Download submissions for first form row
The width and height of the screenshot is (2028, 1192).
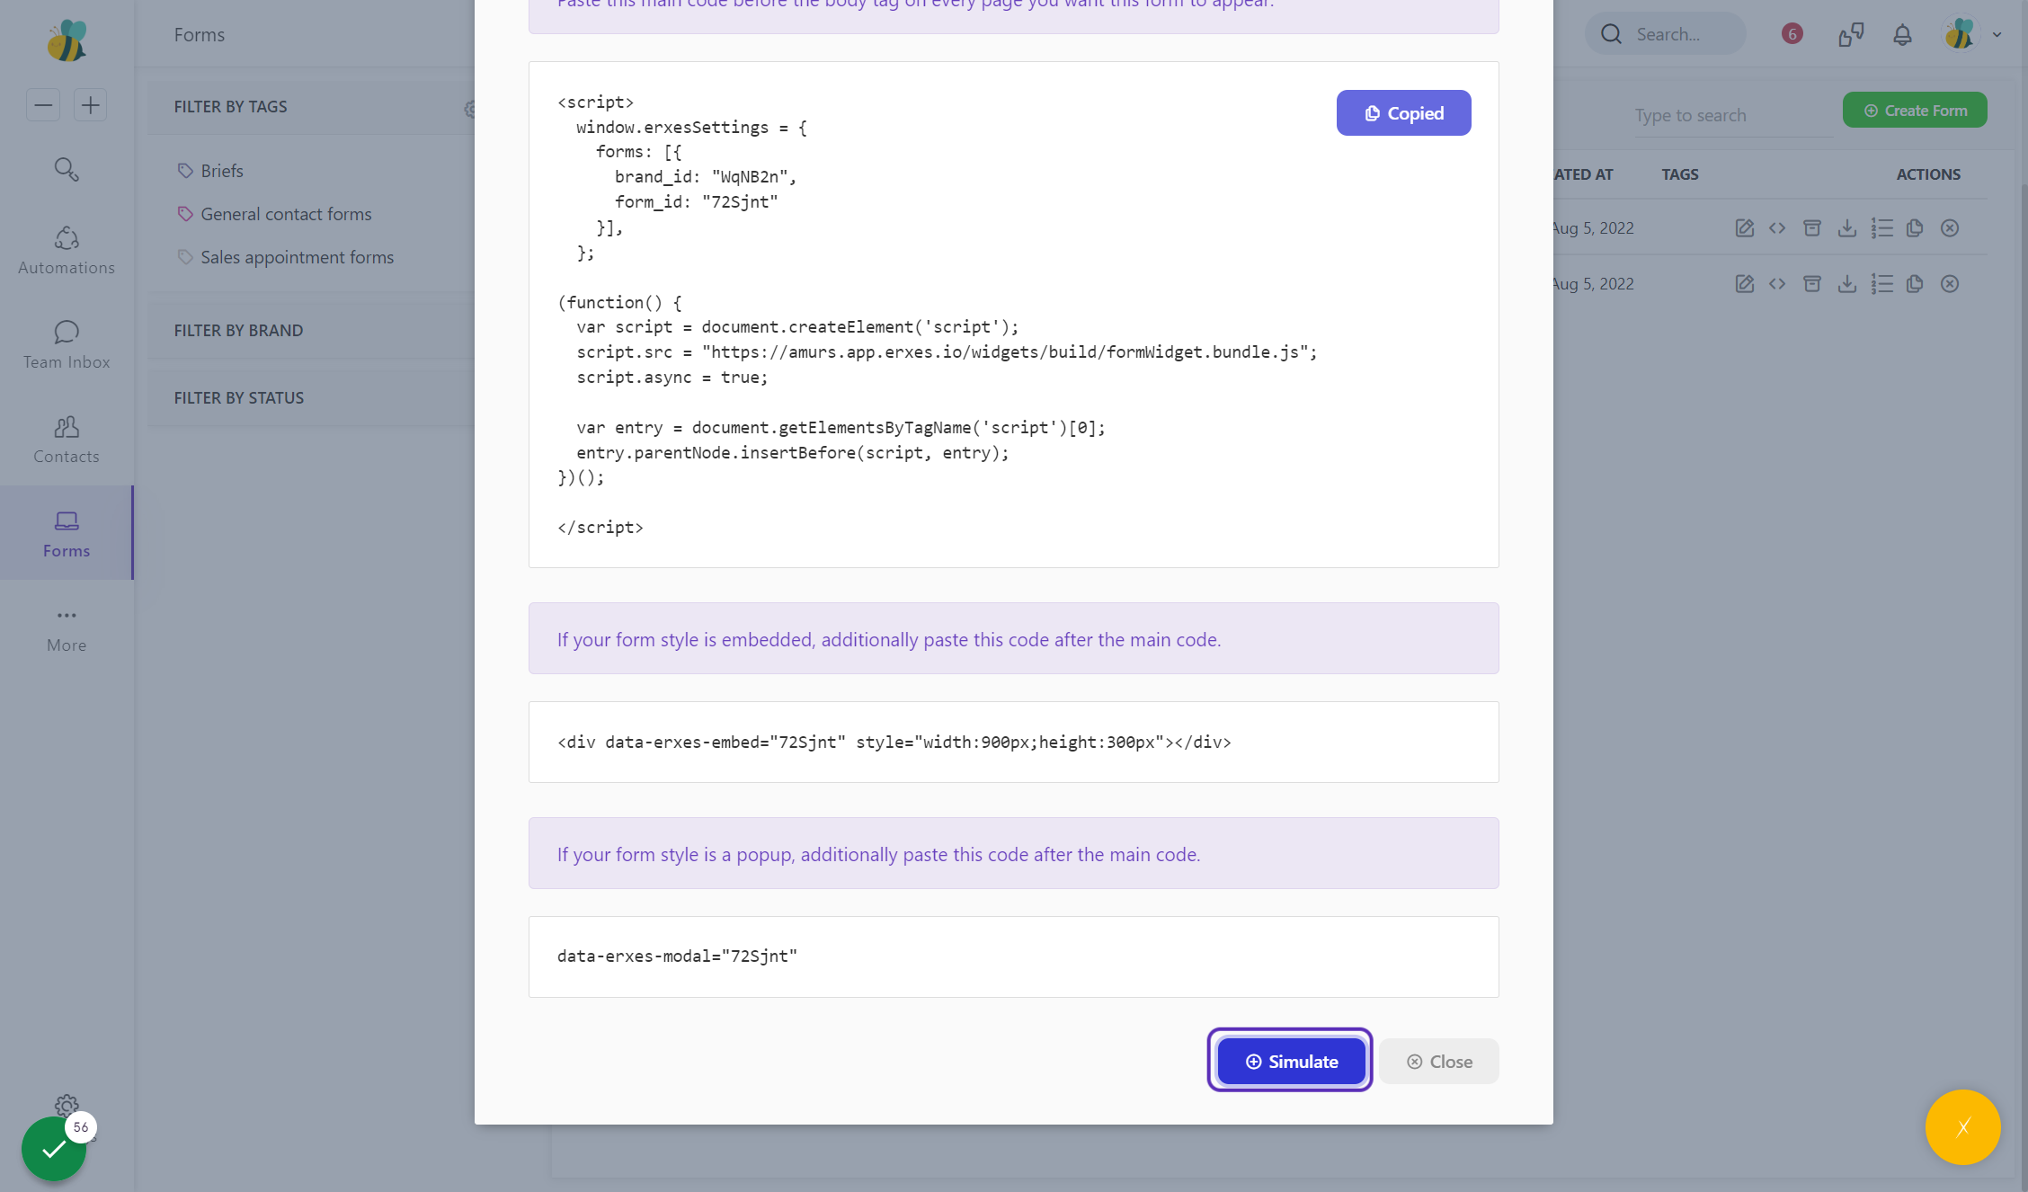pyautogui.click(x=1847, y=228)
